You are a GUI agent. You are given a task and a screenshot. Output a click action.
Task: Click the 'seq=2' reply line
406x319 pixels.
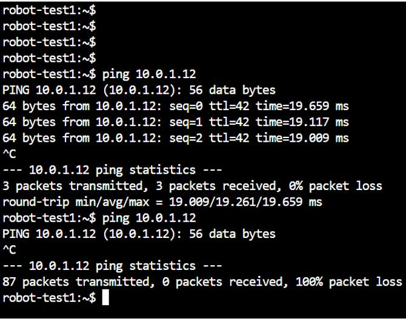coord(176,138)
